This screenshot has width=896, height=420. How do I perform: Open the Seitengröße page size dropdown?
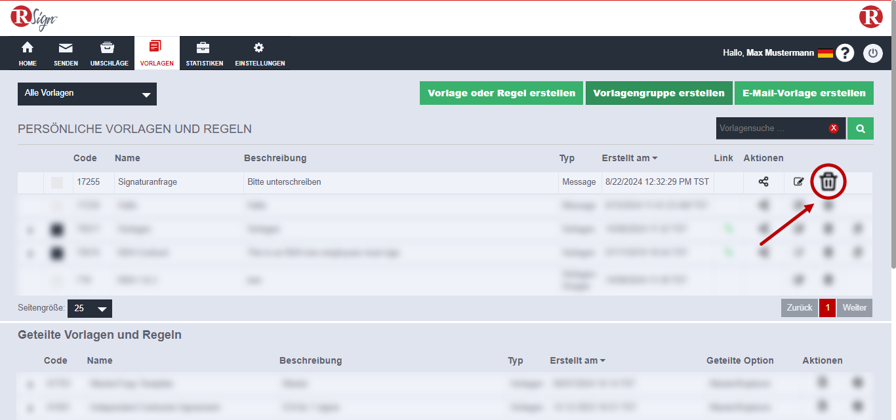point(90,309)
